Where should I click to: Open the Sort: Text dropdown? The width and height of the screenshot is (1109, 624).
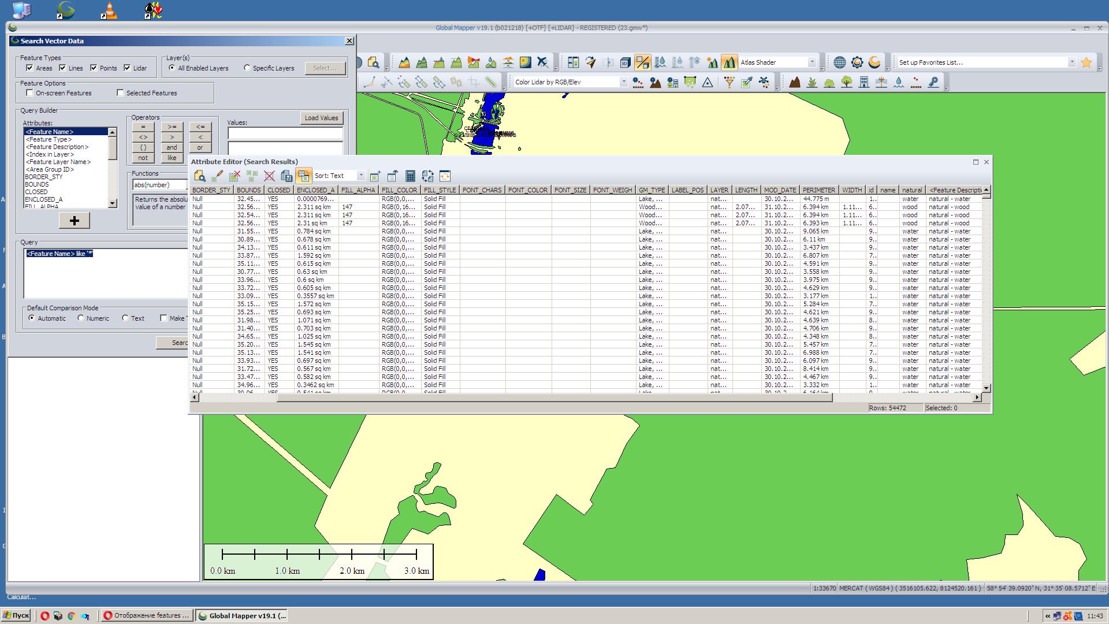coord(361,176)
